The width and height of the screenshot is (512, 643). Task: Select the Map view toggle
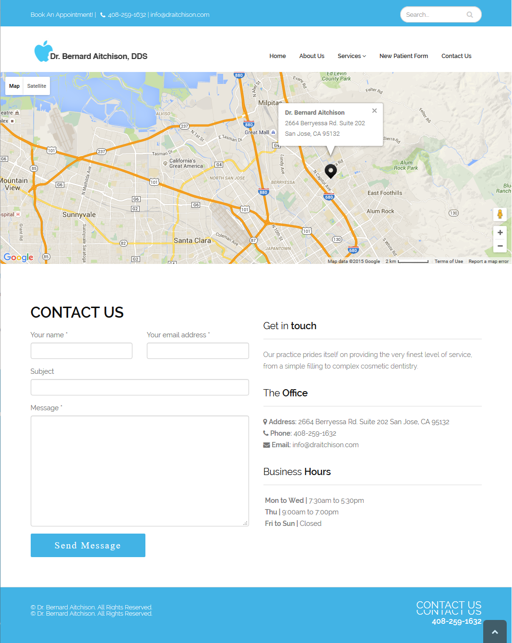pyautogui.click(x=14, y=86)
